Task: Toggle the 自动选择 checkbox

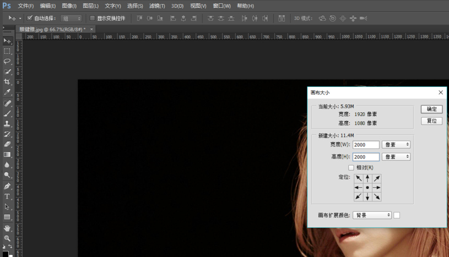Action: [30, 18]
